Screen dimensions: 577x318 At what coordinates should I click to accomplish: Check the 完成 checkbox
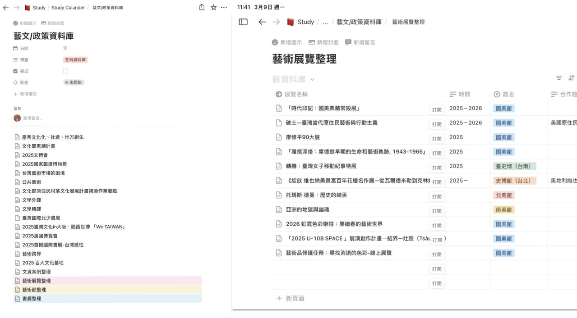tap(65, 71)
